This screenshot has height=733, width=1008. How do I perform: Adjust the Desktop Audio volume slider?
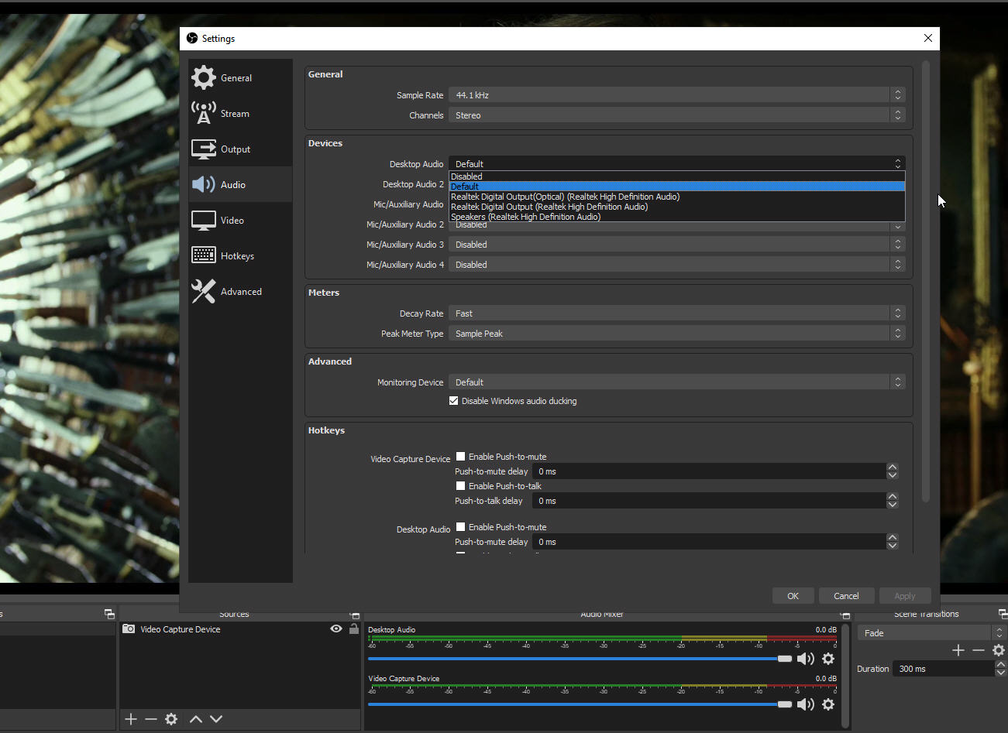pyautogui.click(x=784, y=659)
